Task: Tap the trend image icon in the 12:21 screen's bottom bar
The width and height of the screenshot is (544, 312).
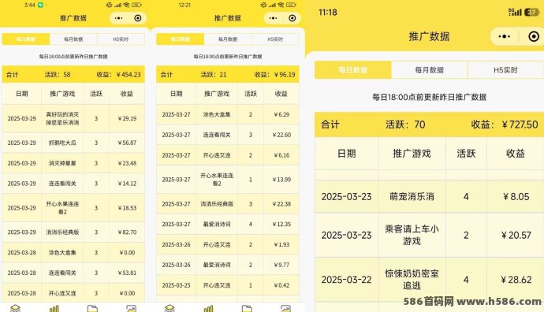Action: pyautogui.click(x=285, y=308)
